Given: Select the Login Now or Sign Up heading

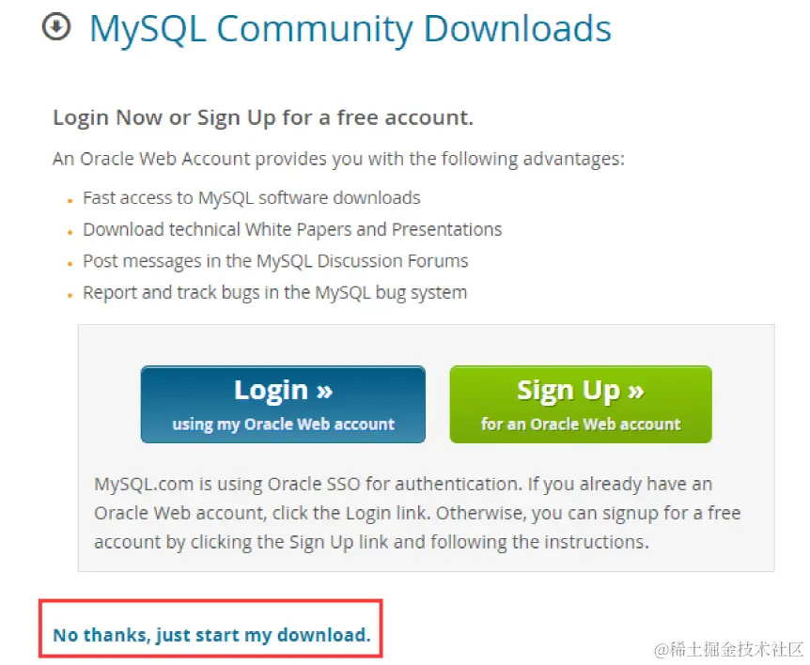Looking at the screenshot, I should (x=263, y=117).
